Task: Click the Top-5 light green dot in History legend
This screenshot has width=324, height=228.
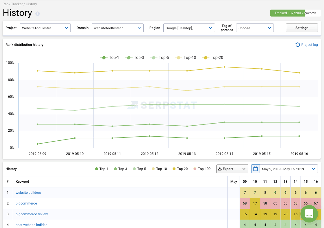Action: coord(134,169)
